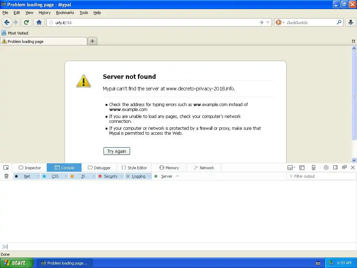
Task: Toggle the Logging filter button
Action: (136, 176)
